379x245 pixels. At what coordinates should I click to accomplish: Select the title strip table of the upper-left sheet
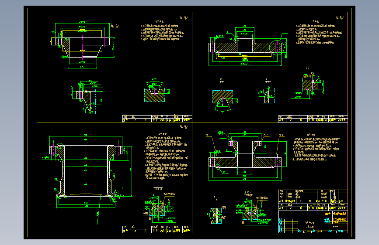157,119
